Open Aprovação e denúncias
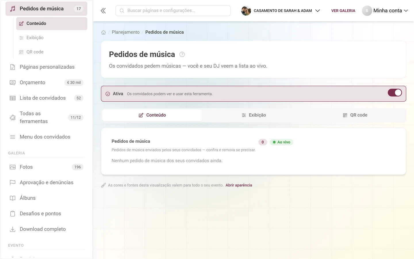This screenshot has width=414, height=259. click(x=46, y=182)
